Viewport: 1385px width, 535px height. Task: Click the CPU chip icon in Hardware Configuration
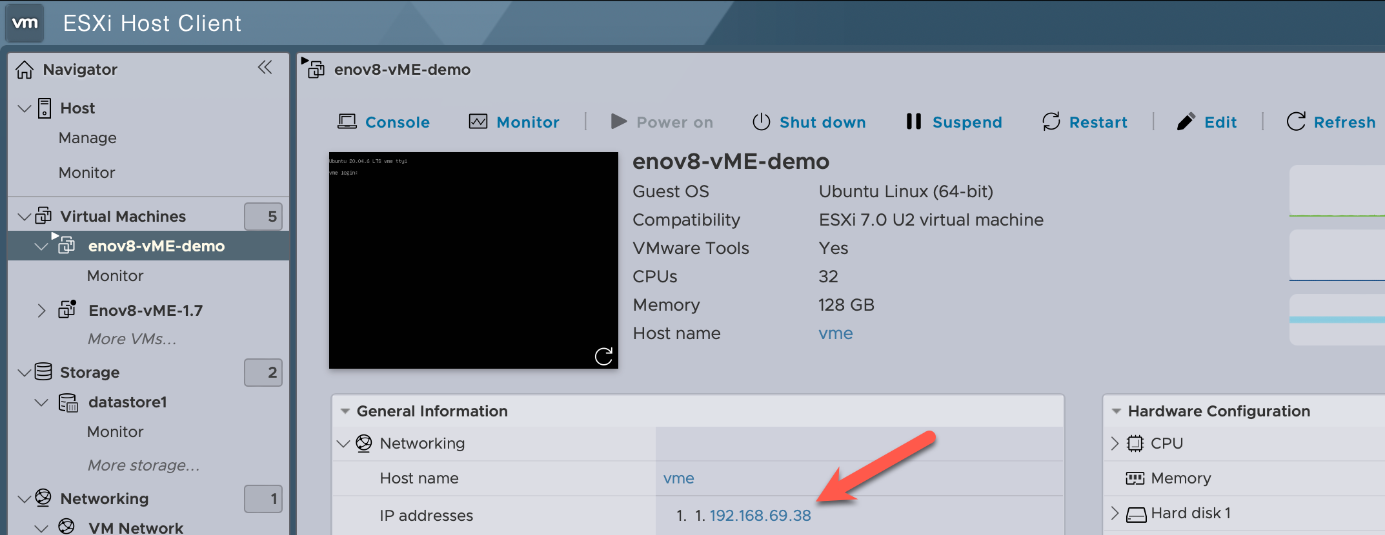[1135, 443]
